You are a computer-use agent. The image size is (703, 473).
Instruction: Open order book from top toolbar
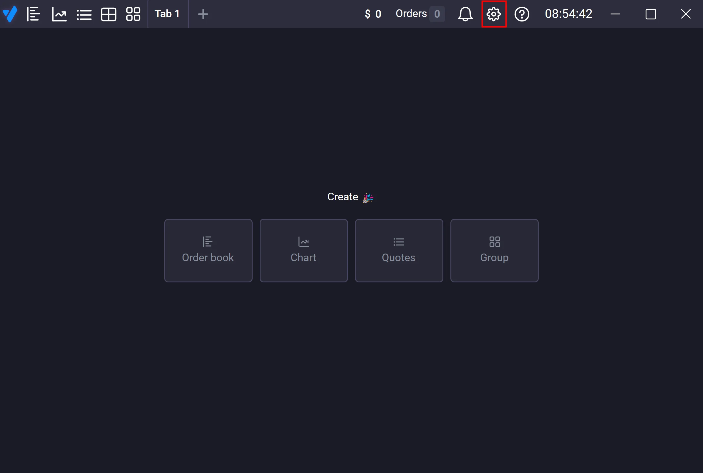coord(33,14)
